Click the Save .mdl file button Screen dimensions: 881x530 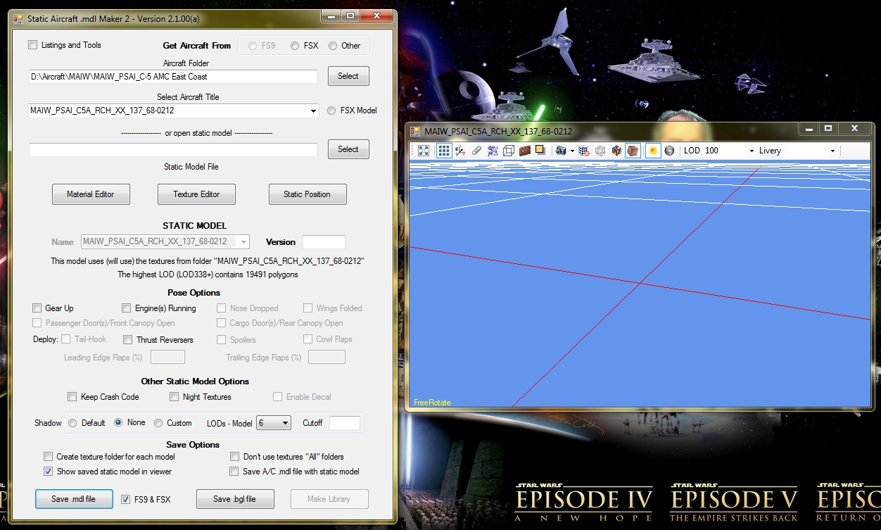pos(73,499)
